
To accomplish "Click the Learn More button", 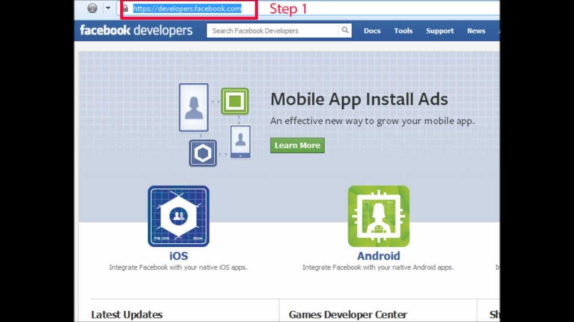I will coord(297,145).
